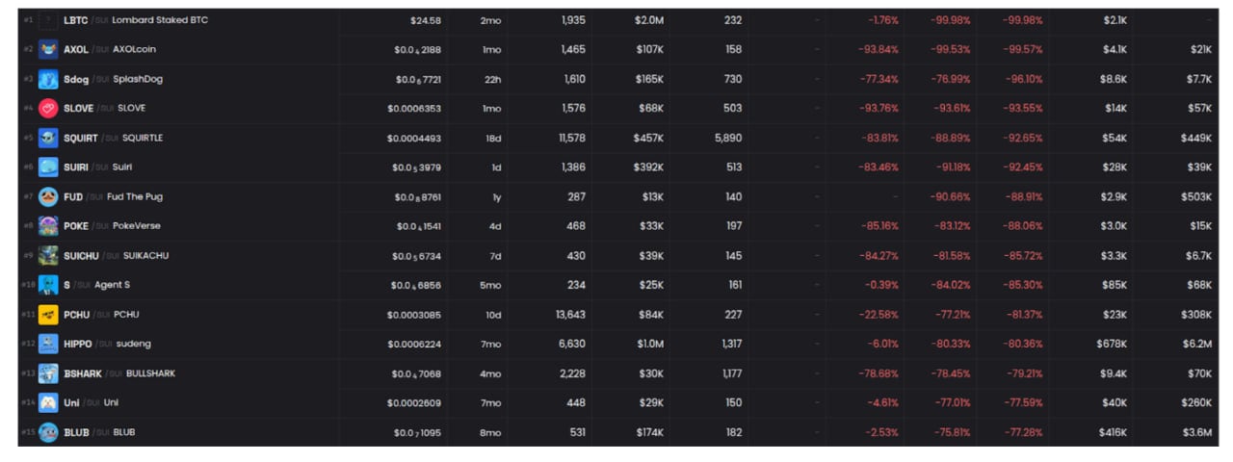Select the Uni token icon

tap(48, 403)
